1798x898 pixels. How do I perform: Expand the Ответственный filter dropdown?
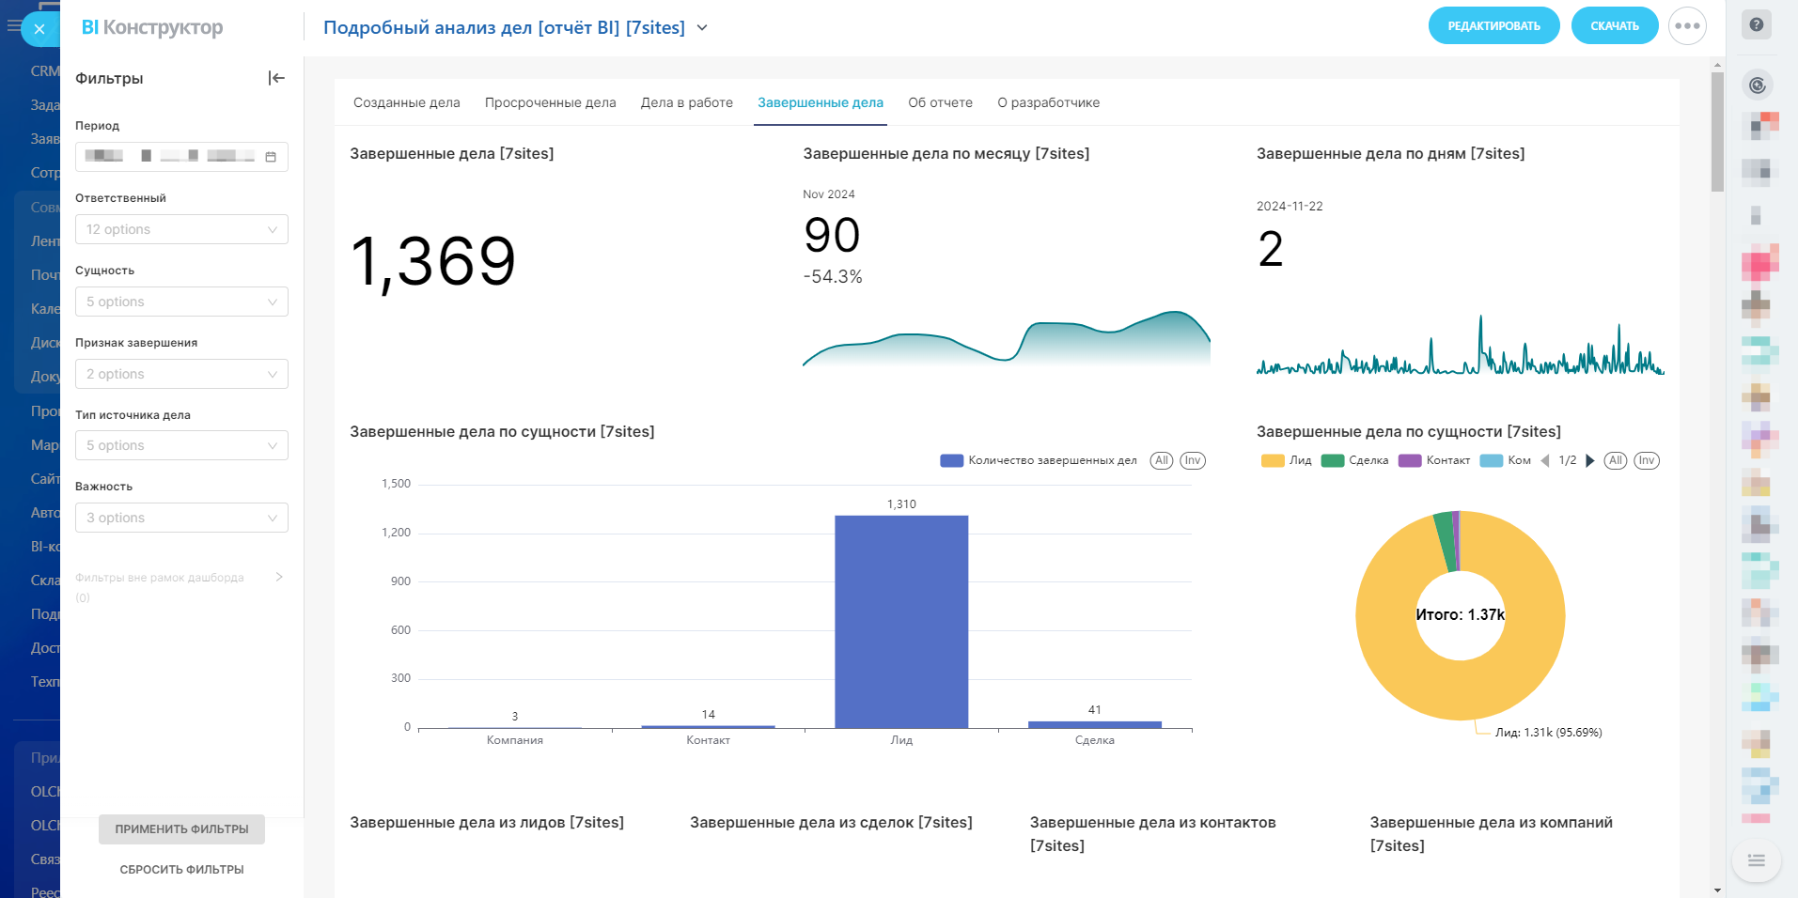tap(181, 229)
